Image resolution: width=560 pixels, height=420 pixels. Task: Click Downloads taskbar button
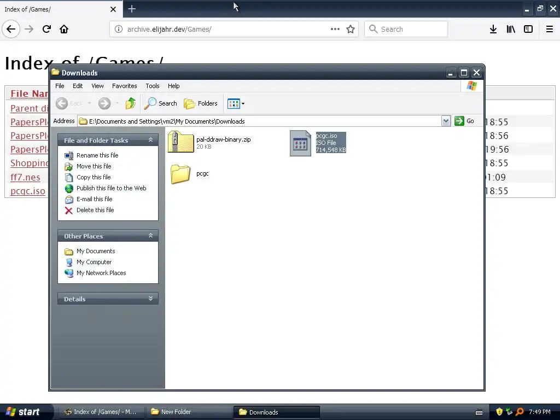point(276,412)
